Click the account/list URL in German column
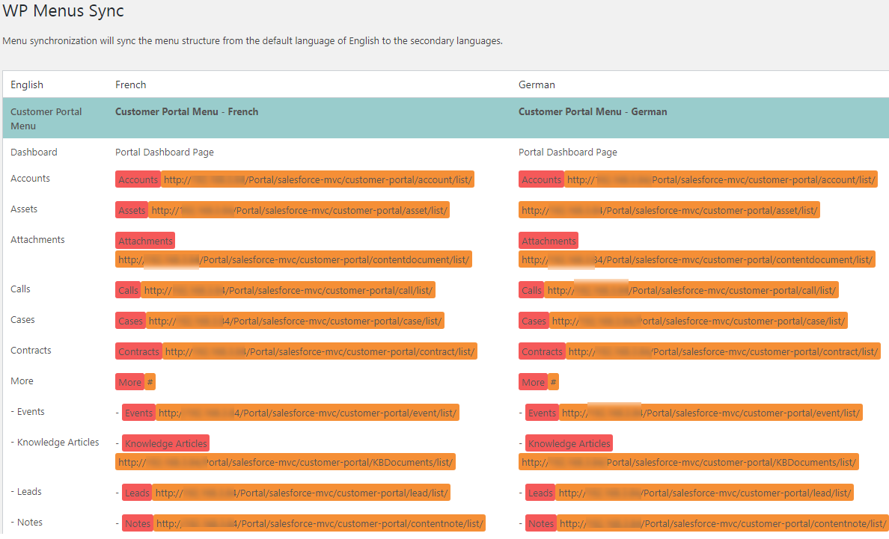This screenshot has width=889, height=539. click(x=721, y=179)
